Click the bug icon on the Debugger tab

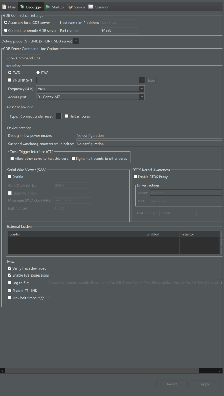[x=22, y=6]
